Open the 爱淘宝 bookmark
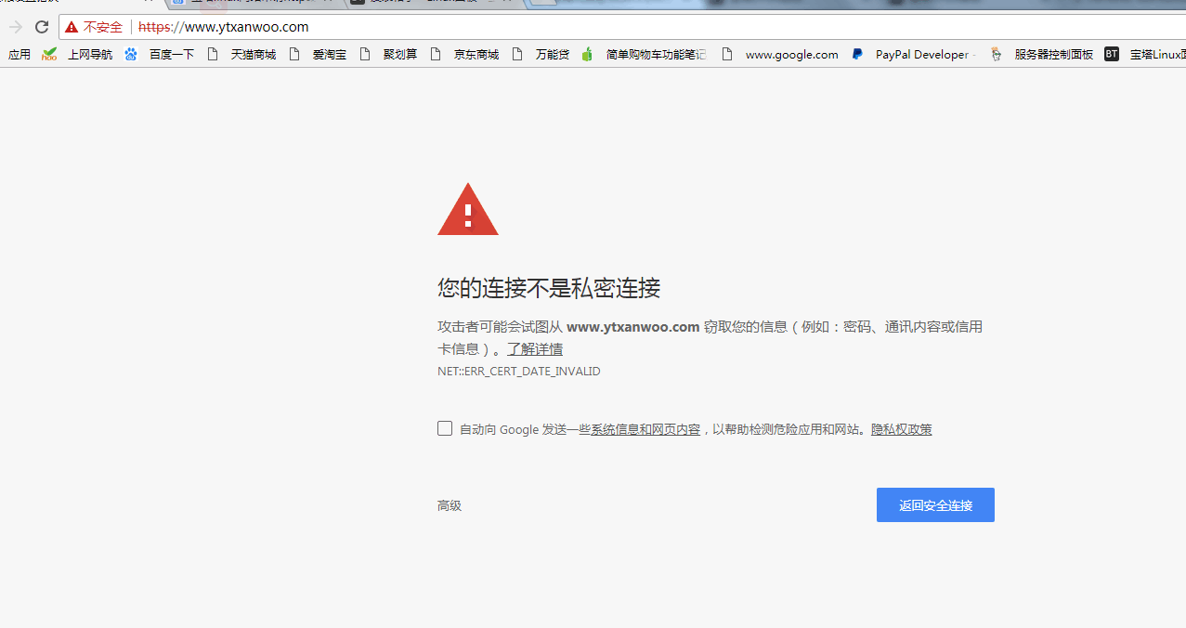This screenshot has height=628, width=1186. (x=328, y=54)
